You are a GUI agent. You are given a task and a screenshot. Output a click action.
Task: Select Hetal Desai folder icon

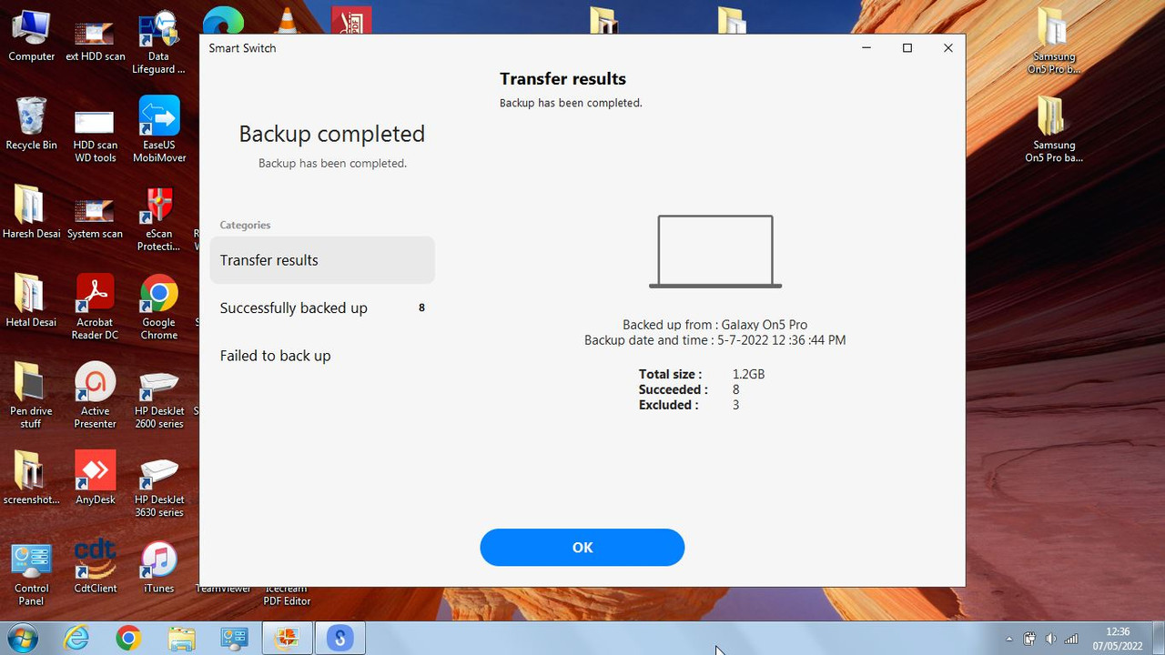click(32, 301)
